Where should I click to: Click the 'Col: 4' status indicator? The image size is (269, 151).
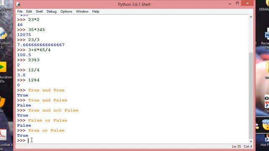(248, 146)
